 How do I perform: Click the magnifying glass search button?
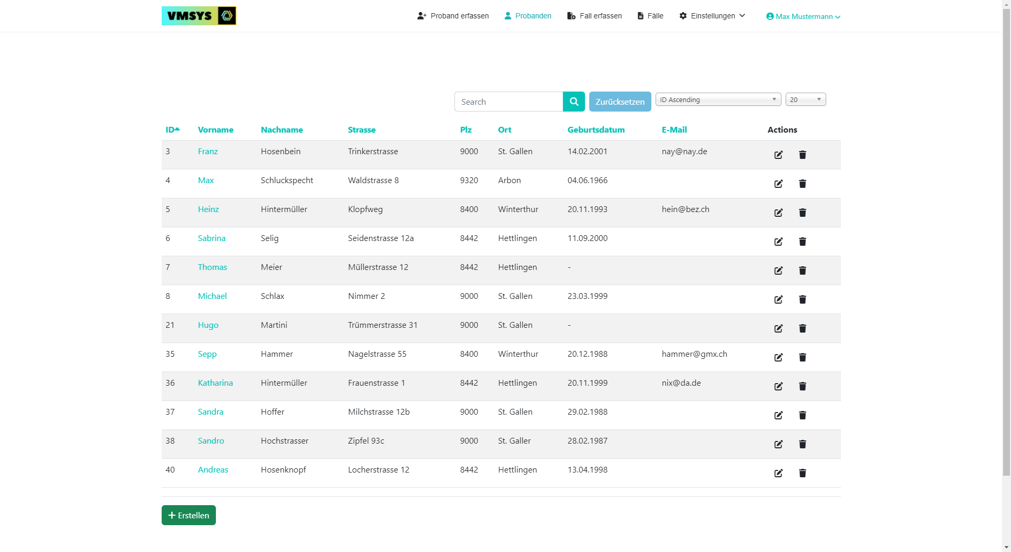[x=573, y=102]
